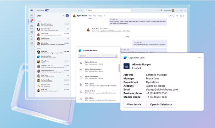Open more options on Alberto Burgos card
Viewport: 215px width, 128px height.
coord(199,57)
